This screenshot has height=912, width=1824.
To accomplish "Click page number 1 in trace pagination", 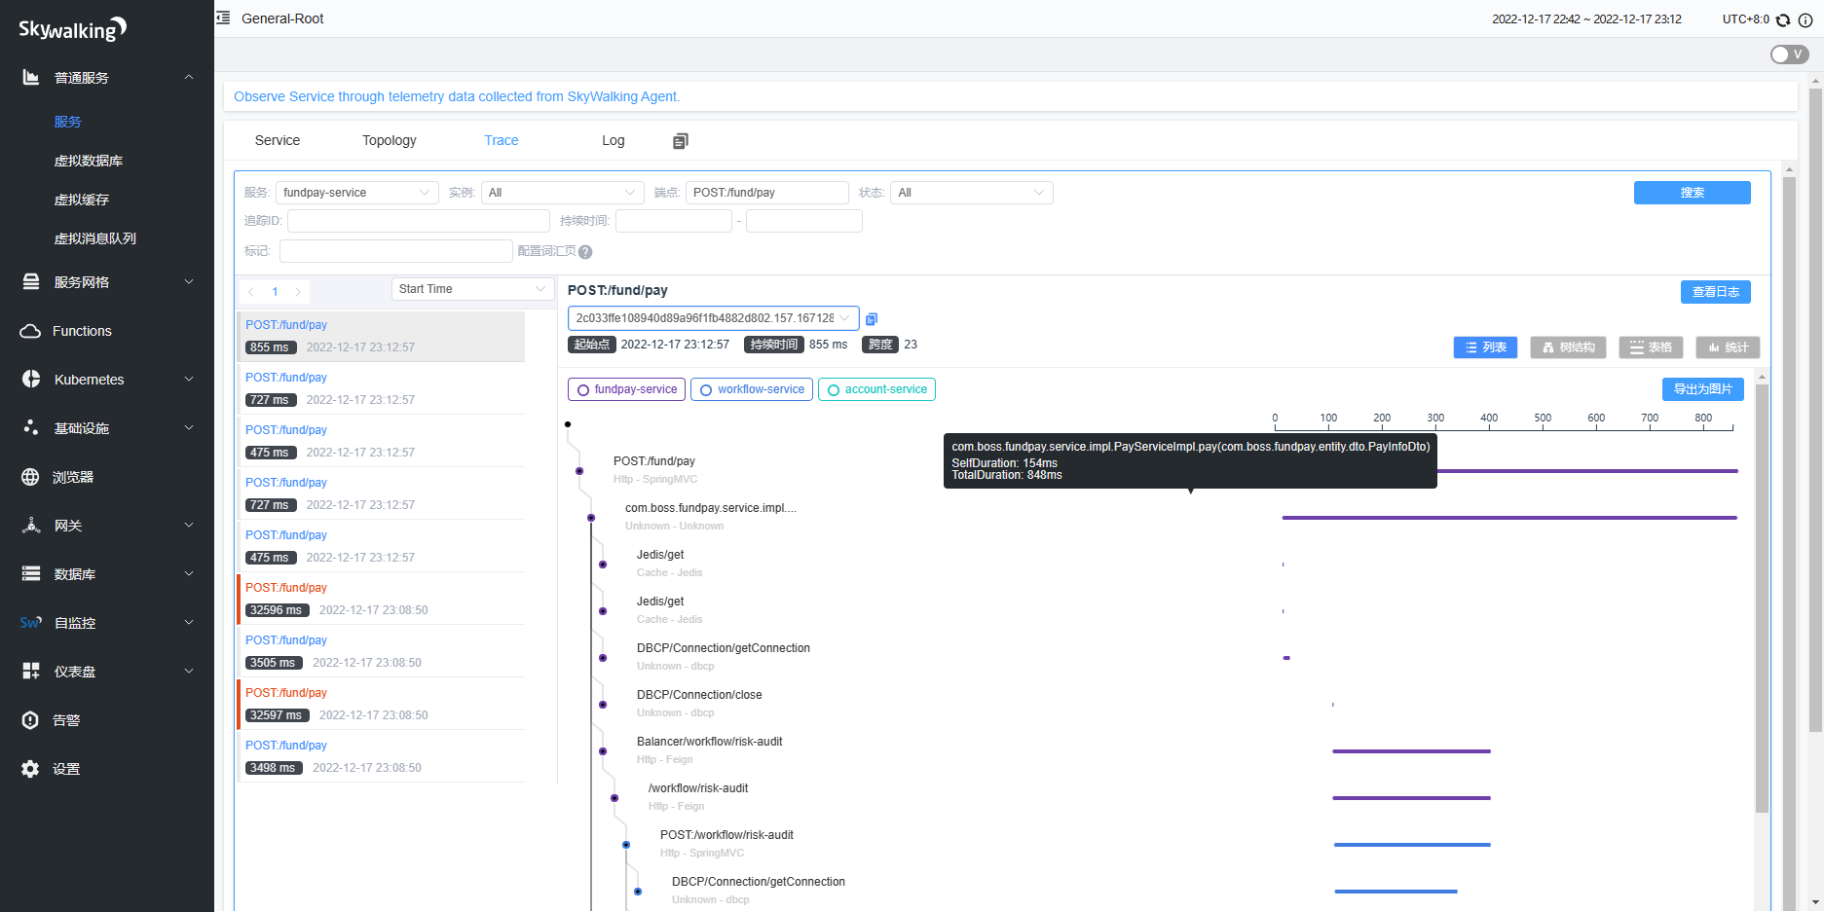I will click(x=275, y=291).
